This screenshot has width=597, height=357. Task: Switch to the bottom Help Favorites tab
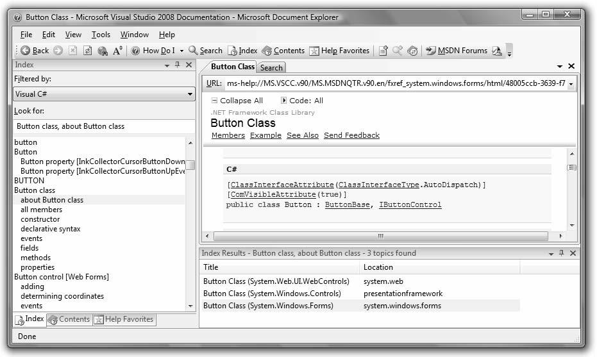coord(124,319)
